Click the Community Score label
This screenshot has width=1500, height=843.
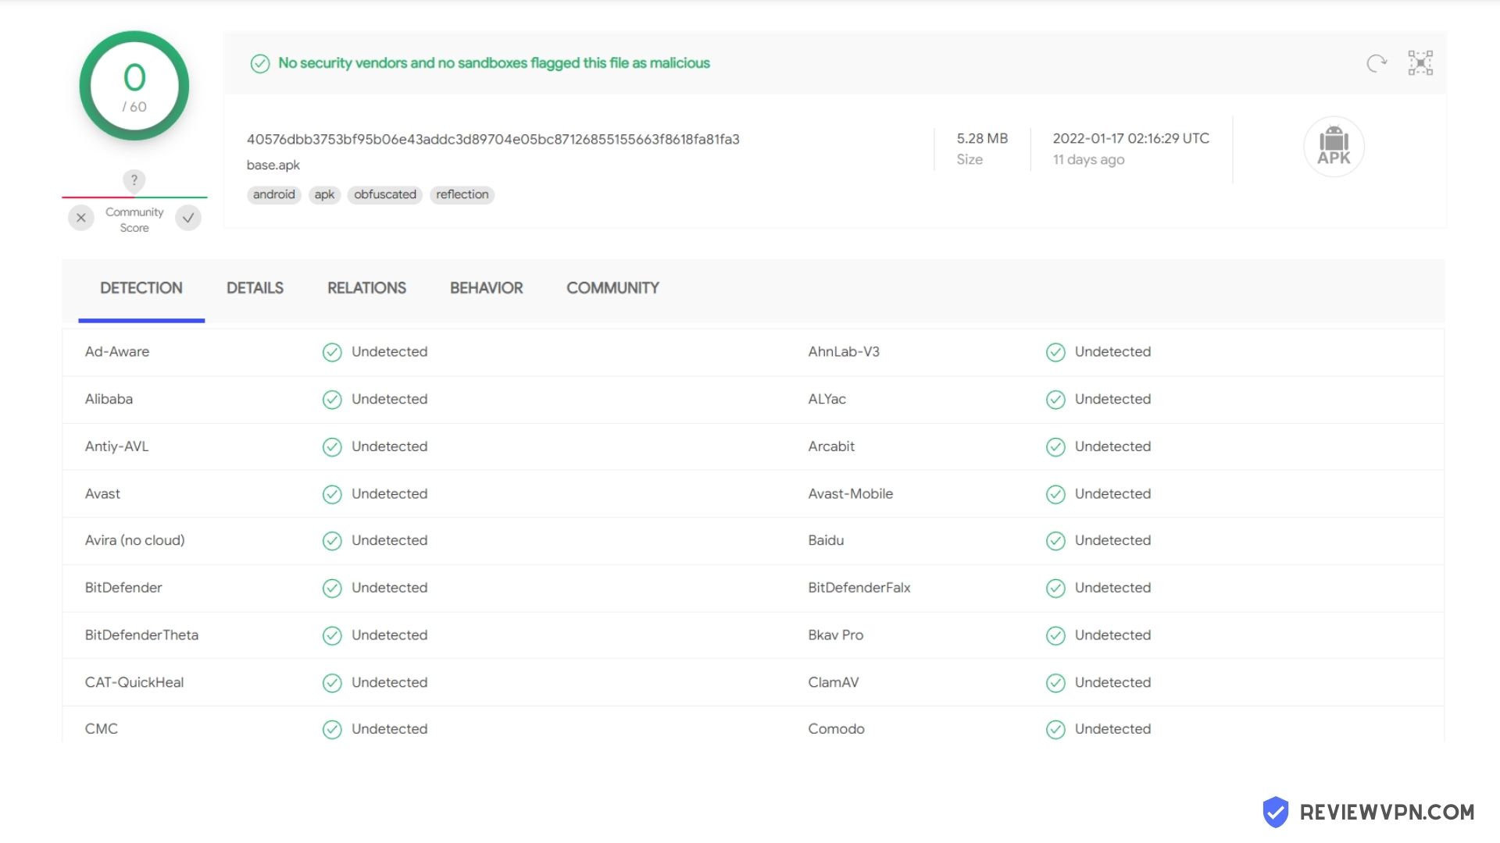pyautogui.click(x=134, y=220)
